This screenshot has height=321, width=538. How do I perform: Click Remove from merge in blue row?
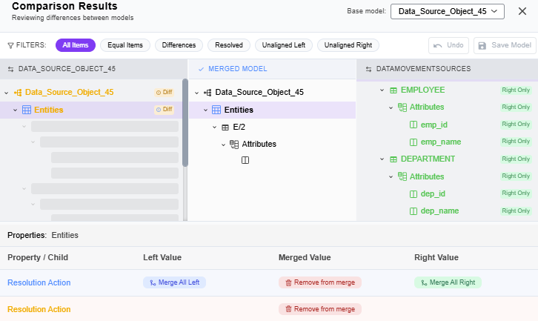(320, 282)
